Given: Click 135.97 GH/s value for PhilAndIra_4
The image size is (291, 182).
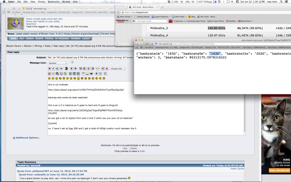Looking at the screenshot, I should click(x=216, y=35).
